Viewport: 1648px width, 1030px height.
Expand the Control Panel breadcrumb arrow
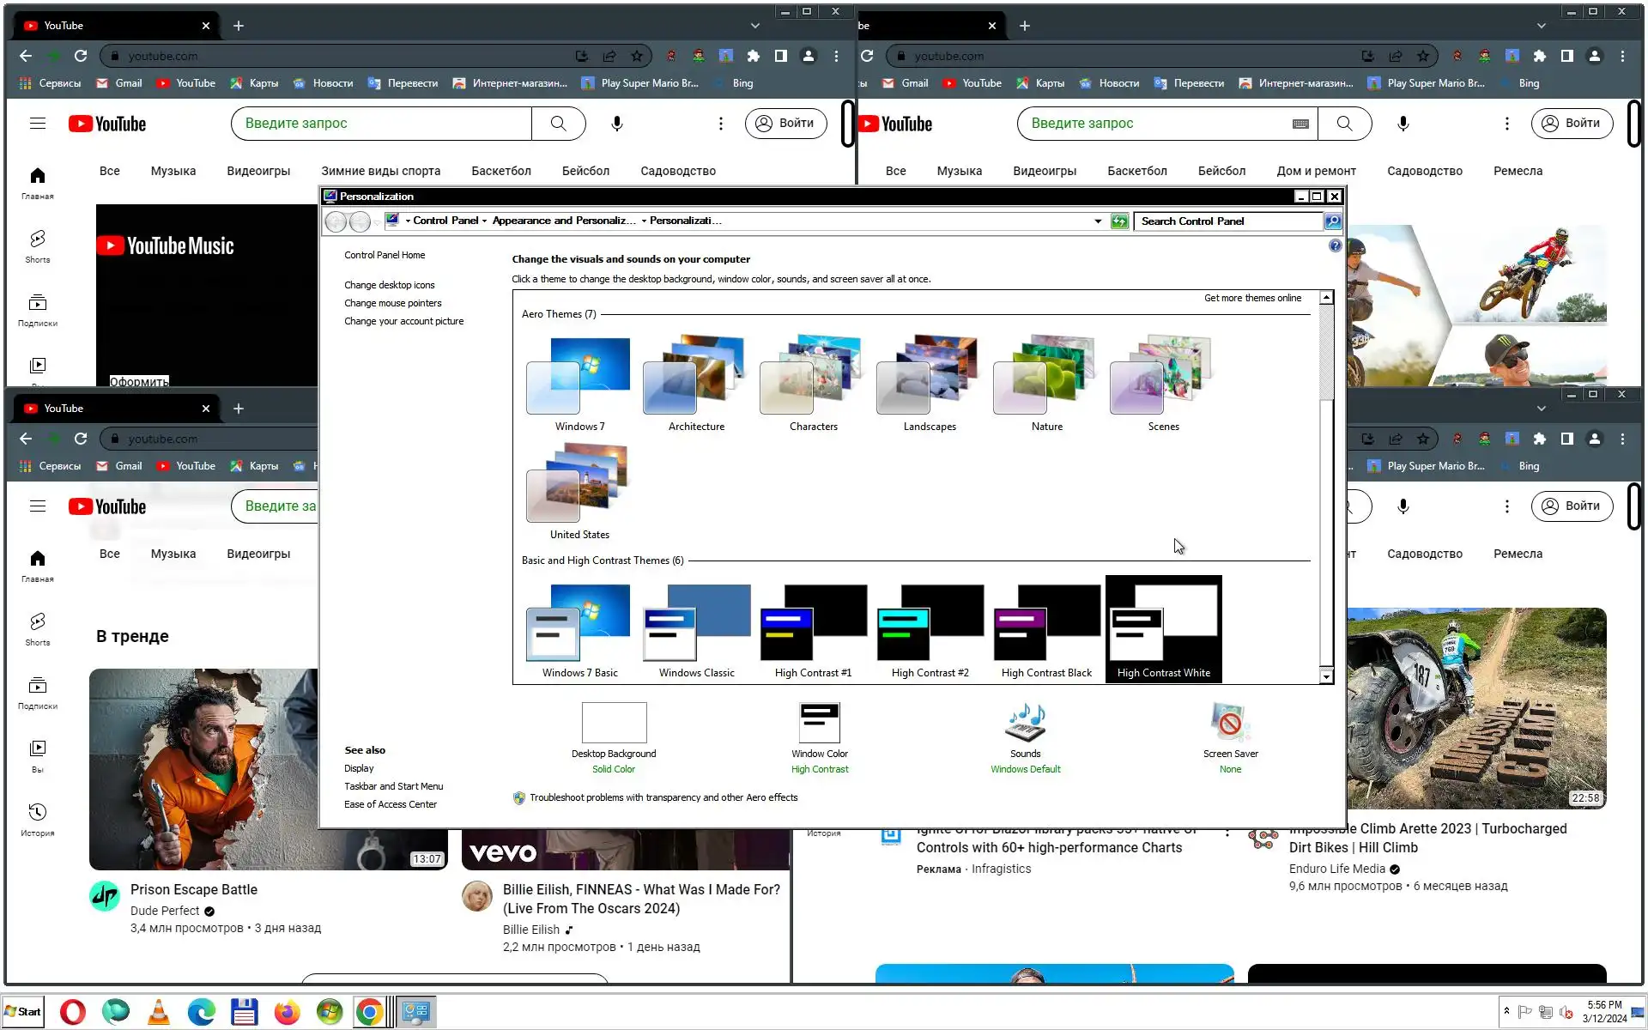point(484,221)
